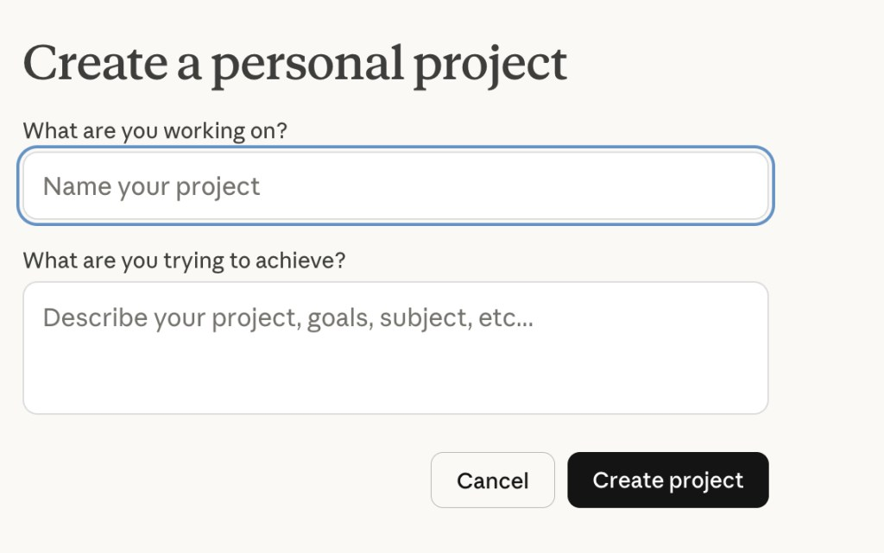884x553 pixels.
Task: Click the 'Create a personal project' heading
Action: pyautogui.click(x=294, y=63)
